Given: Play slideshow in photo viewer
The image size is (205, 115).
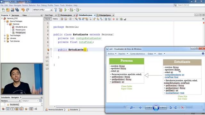Looking at the screenshot, I should 156,108.
